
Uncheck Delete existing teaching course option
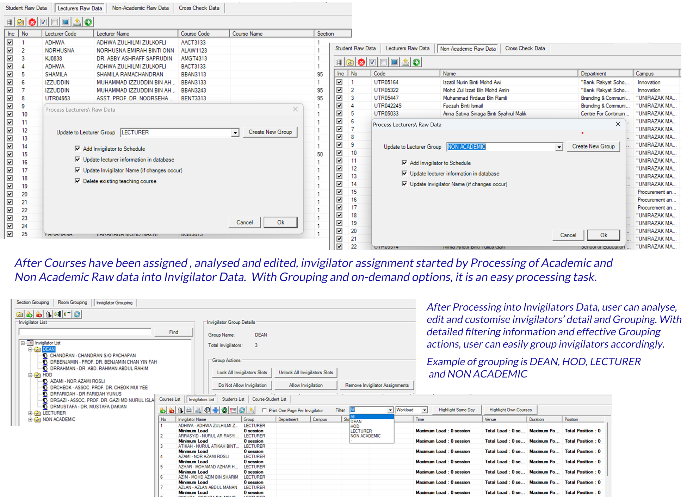(x=78, y=181)
